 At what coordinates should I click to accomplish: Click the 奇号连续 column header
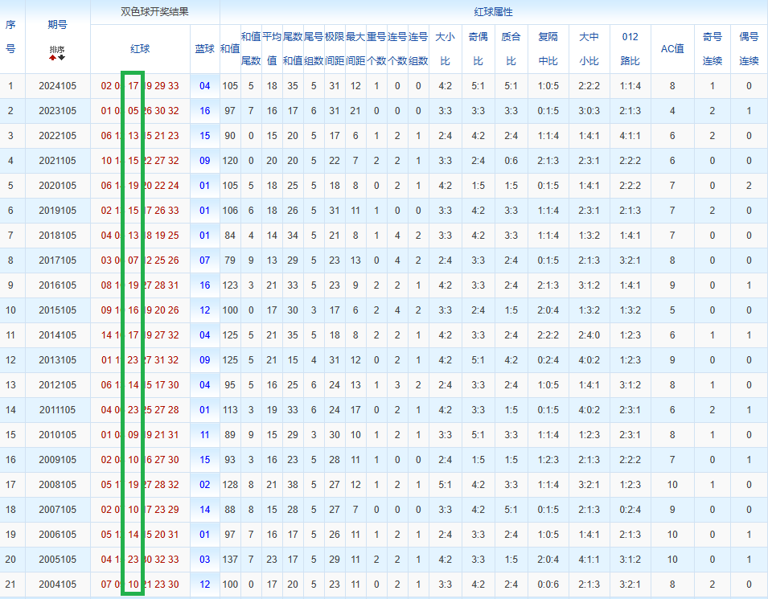click(713, 48)
